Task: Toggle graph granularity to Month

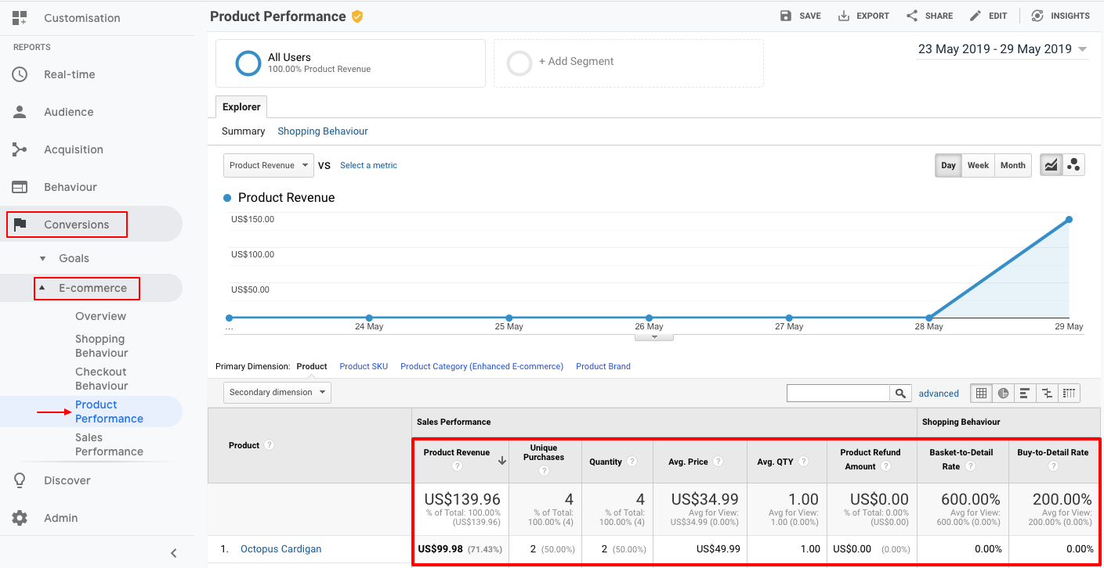Action: point(1012,165)
